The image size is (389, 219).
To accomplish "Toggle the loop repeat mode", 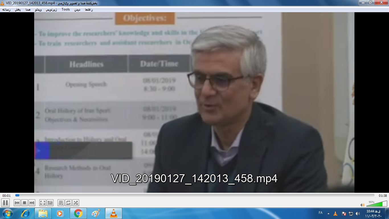I will pyautogui.click(x=68, y=203).
